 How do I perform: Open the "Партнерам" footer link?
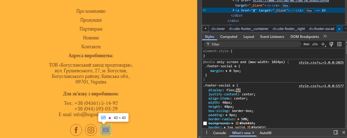[91, 29]
